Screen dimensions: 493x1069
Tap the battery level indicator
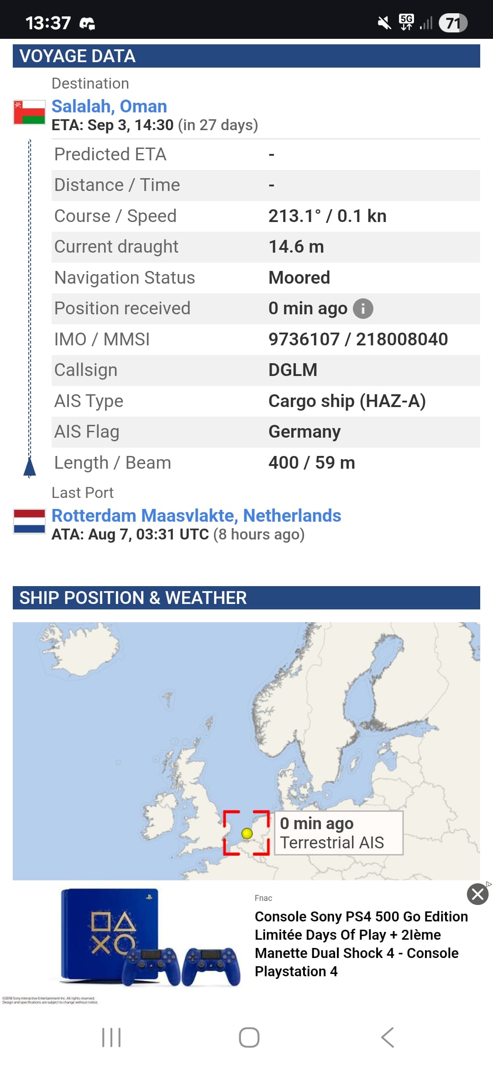(452, 23)
